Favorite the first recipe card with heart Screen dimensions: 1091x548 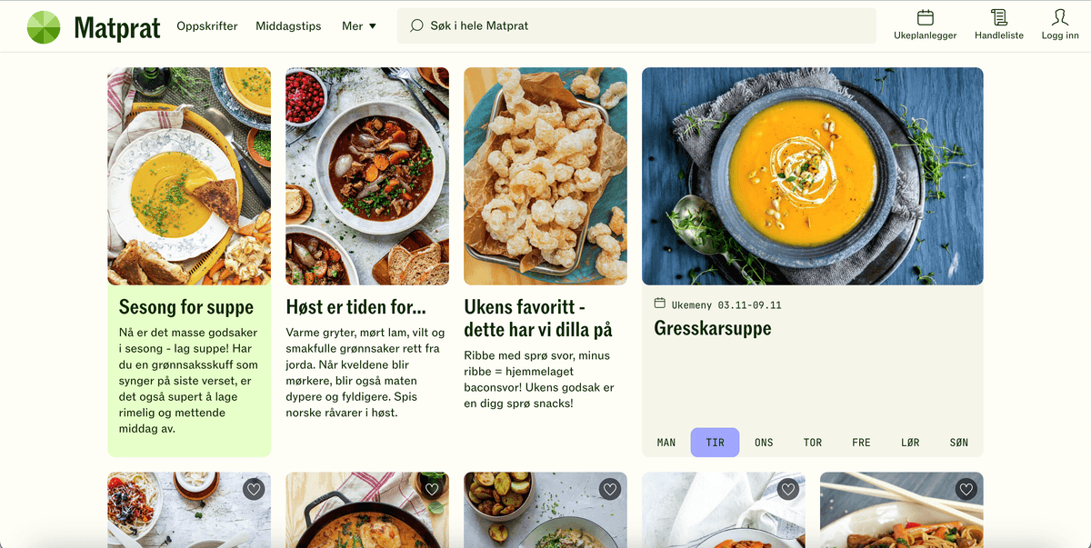pyautogui.click(x=254, y=490)
